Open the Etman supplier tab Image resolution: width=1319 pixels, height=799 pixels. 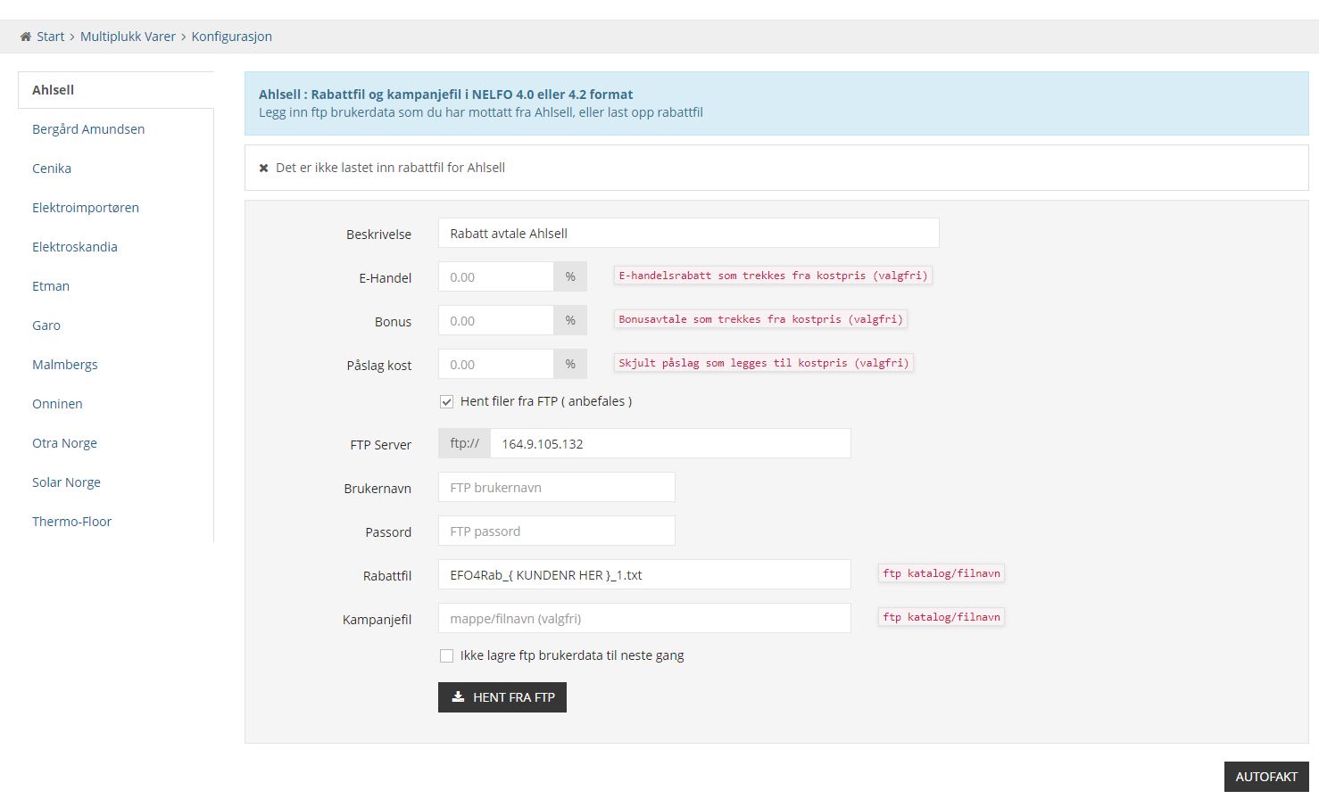coord(51,286)
